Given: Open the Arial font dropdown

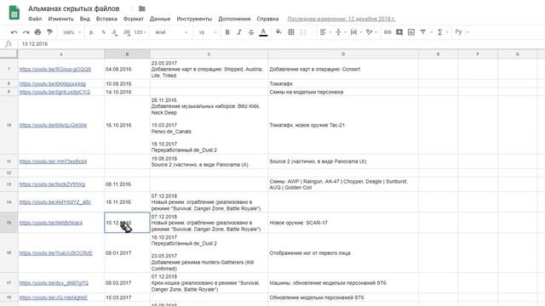Looking at the screenshot, I should (171, 32).
